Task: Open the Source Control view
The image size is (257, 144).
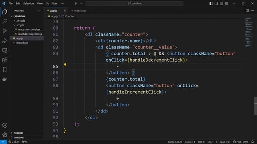Action: click(x=5, y=31)
